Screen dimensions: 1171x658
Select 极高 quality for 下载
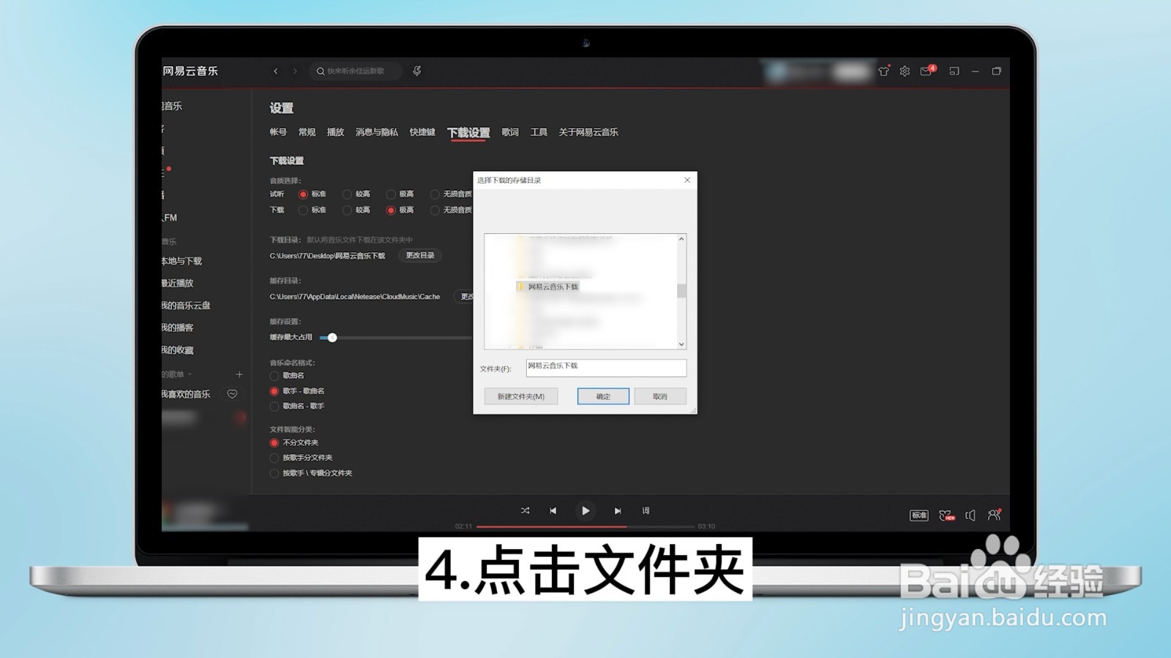tap(391, 211)
